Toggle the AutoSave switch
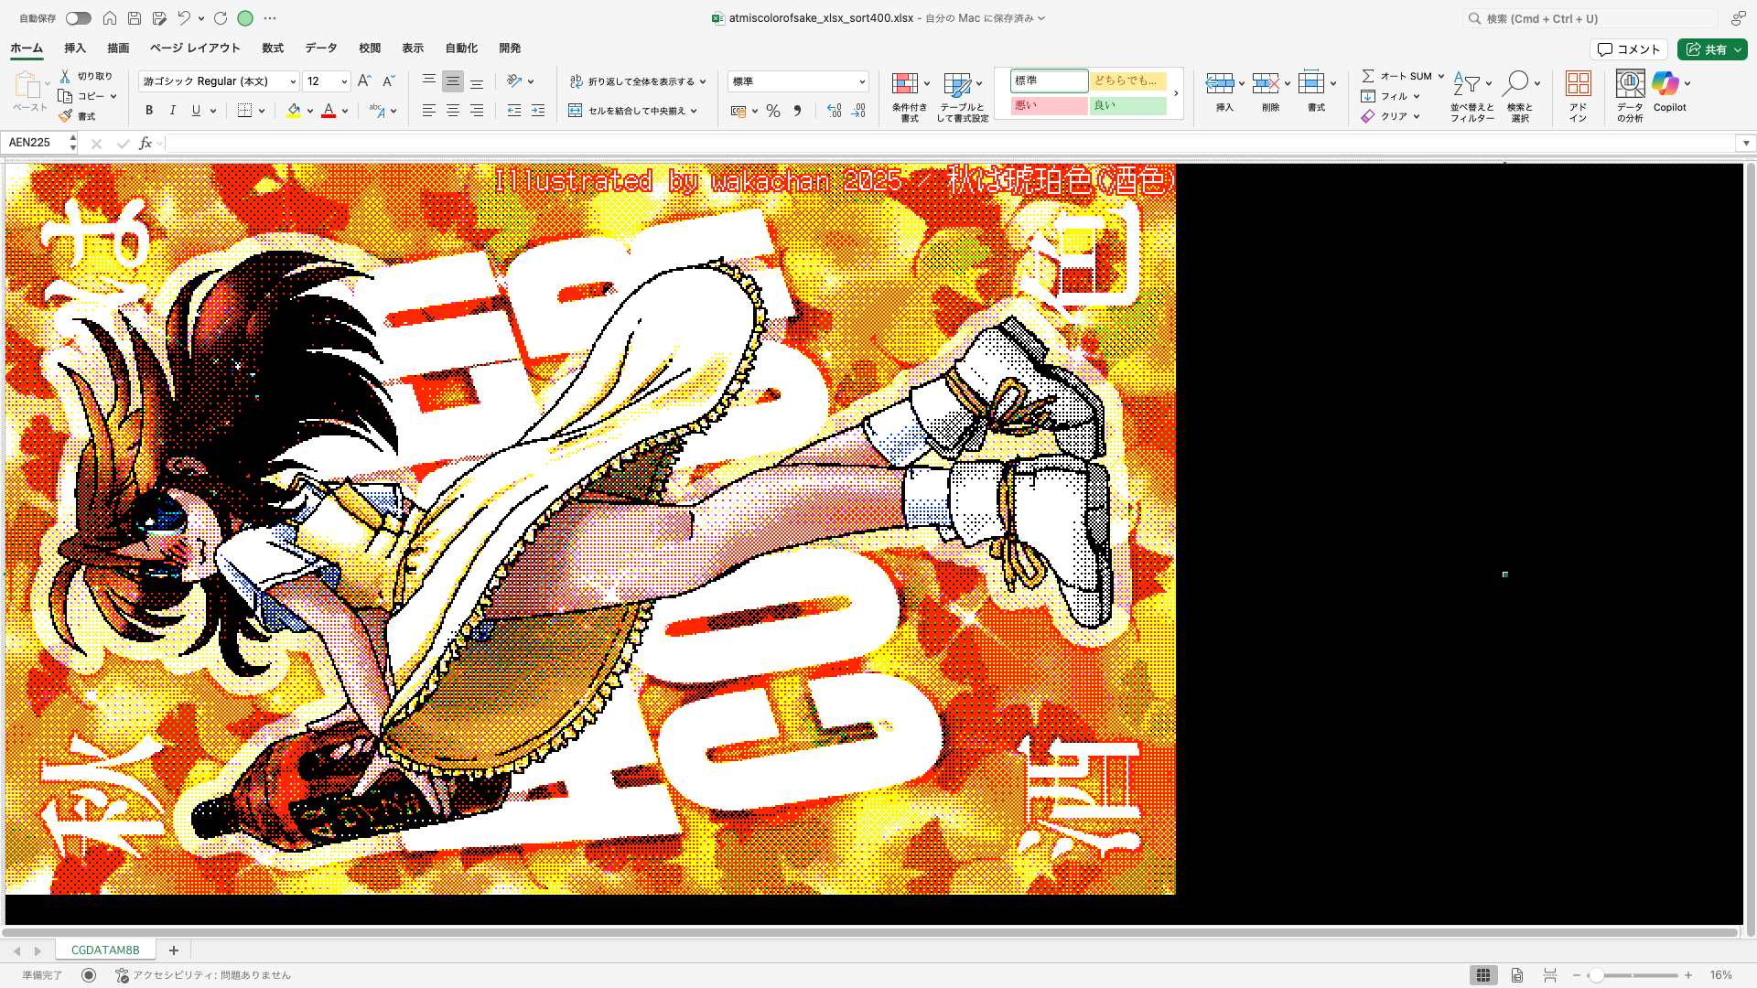1757x988 pixels. point(78,18)
